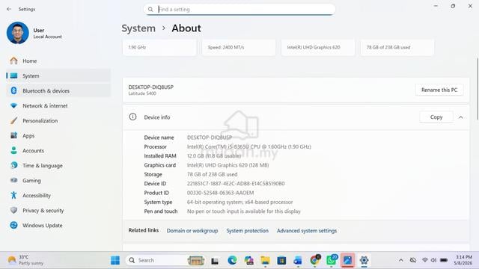Open Time & language settings
The image size is (479, 269).
tap(58, 166)
